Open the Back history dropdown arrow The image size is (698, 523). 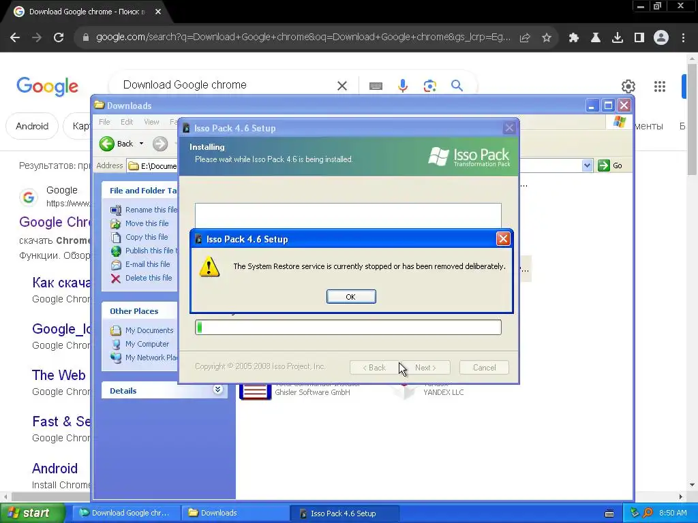pyautogui.click(x=142, y=144)
